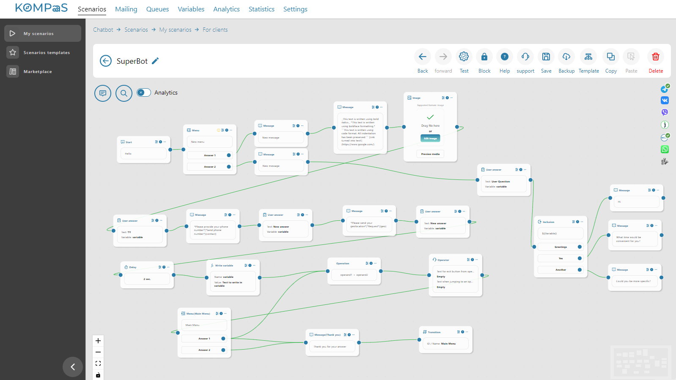Open the Mailing tab
The width and height of the screenshot is (676, 380).
coord(126,9)
